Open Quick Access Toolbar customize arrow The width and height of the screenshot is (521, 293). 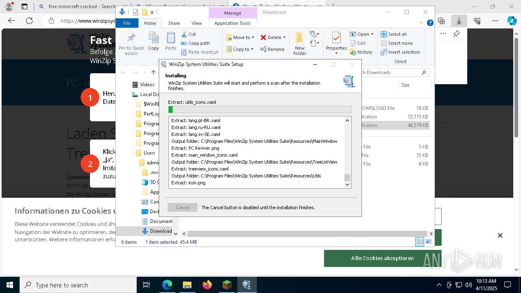click(x=152, y=12)
